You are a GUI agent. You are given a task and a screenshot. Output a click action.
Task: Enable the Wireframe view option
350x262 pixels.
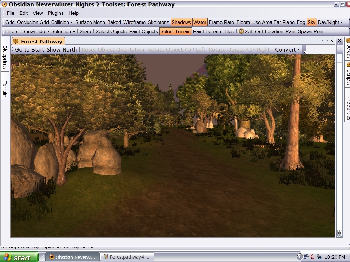[x=134, y=22]
